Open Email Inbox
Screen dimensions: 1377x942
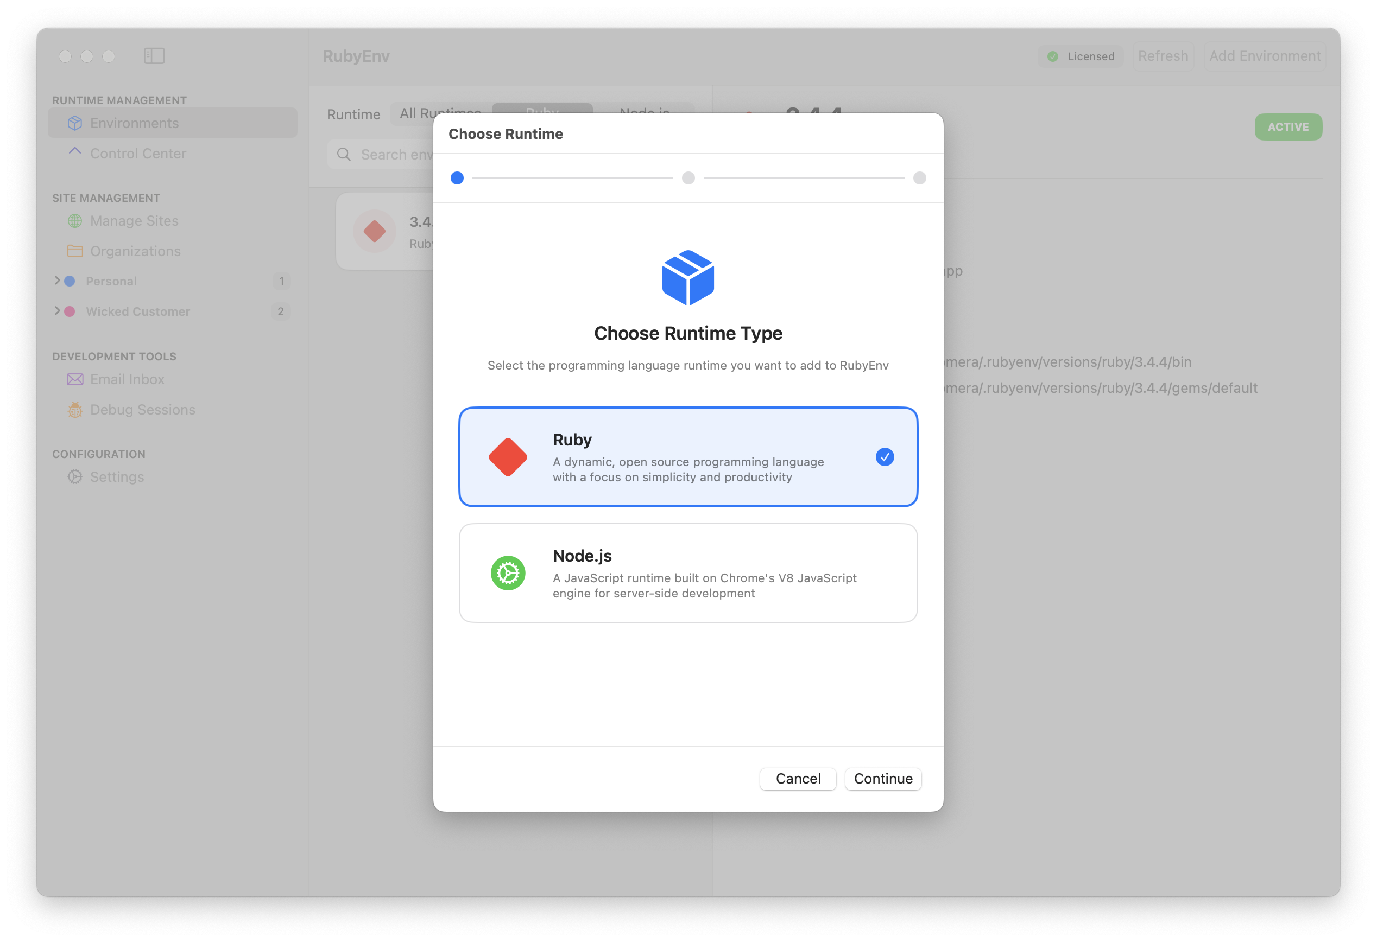point(173,379)
